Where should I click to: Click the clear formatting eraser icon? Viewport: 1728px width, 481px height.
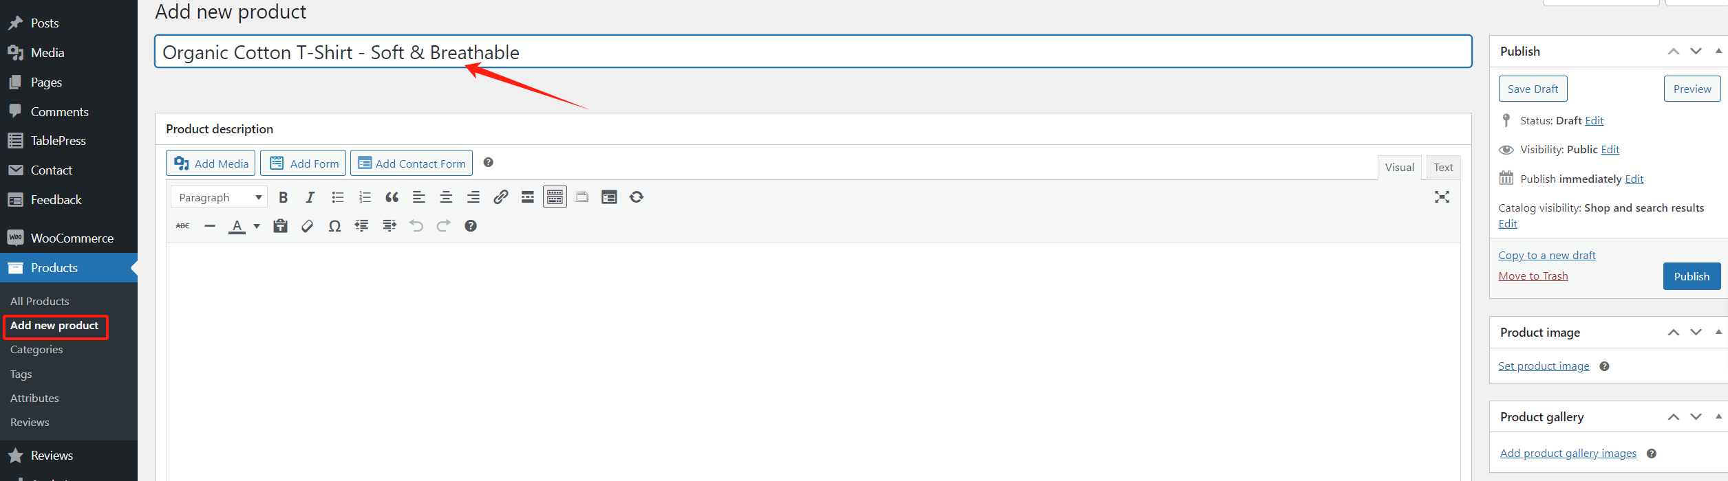(308, 226)
